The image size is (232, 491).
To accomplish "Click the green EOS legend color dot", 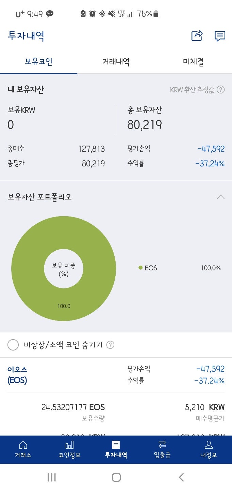I will tap(140, 268).
